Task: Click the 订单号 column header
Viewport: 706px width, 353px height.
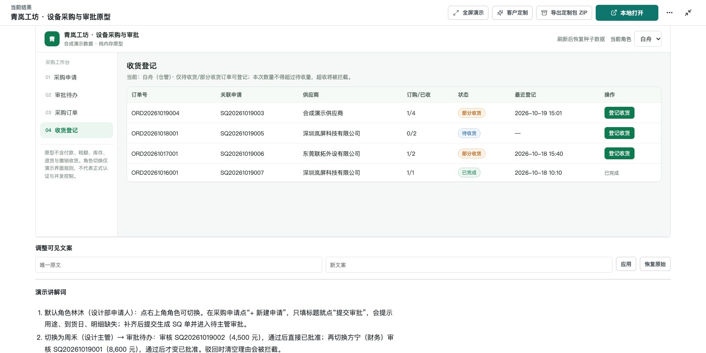Action: point(139,95)
